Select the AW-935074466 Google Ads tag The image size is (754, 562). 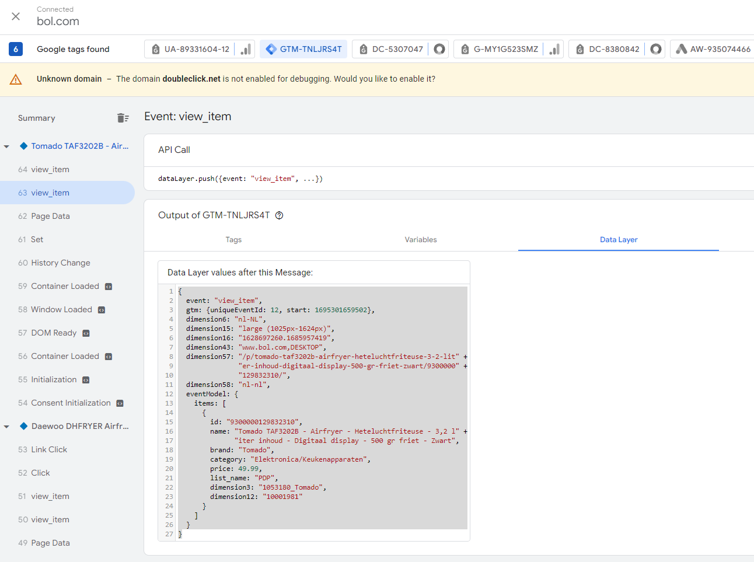(x=713, y=49)
